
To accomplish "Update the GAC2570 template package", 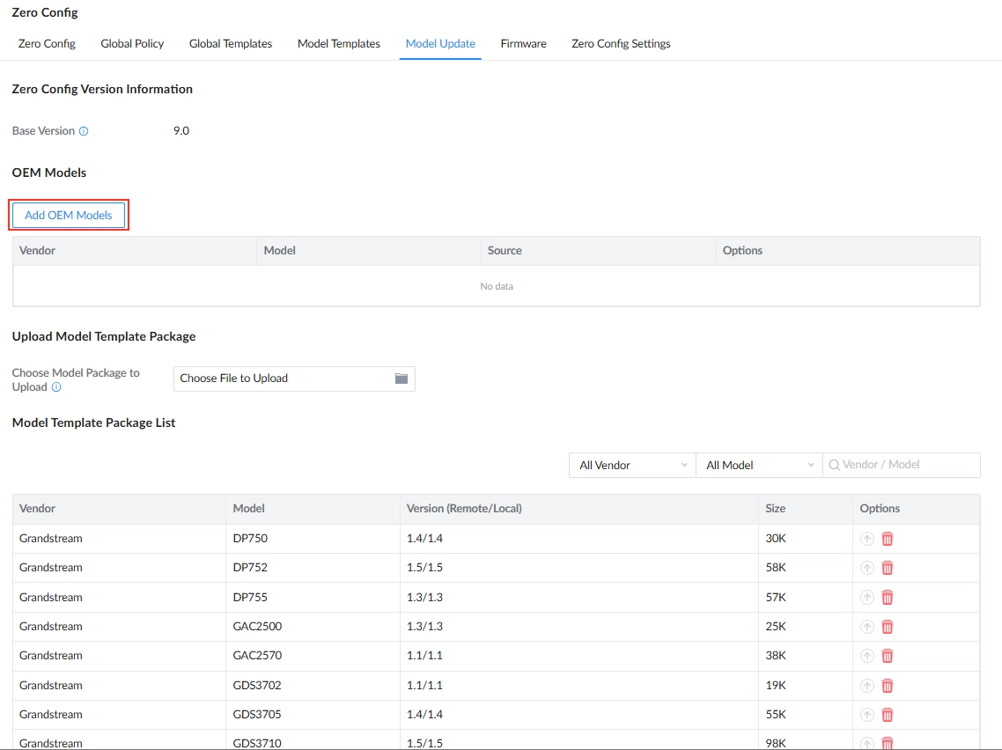I will point(866,656).
